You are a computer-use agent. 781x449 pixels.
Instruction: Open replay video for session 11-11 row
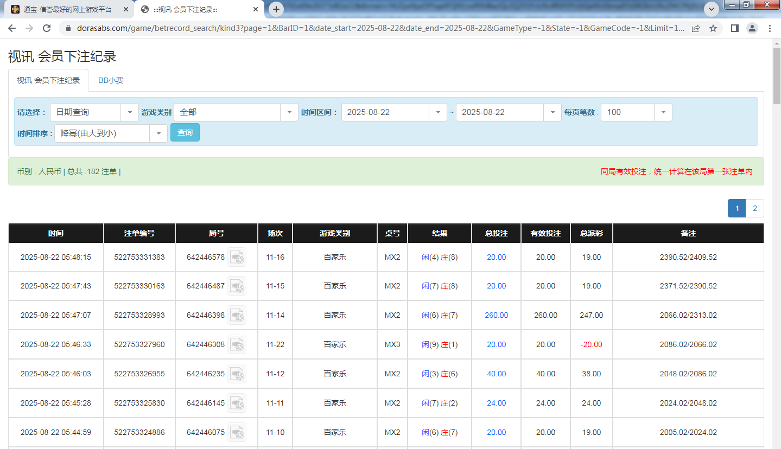pyautogui.click(x=237, y=403)
